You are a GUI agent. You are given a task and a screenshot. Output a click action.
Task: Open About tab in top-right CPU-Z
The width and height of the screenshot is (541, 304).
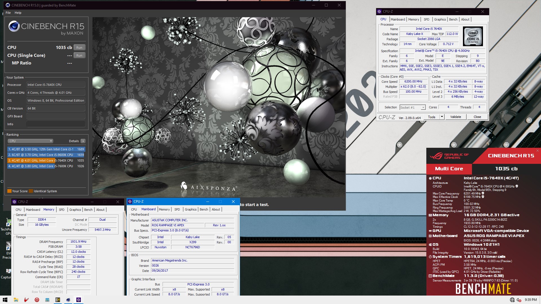pyautogui.click(x=465, y=19)
